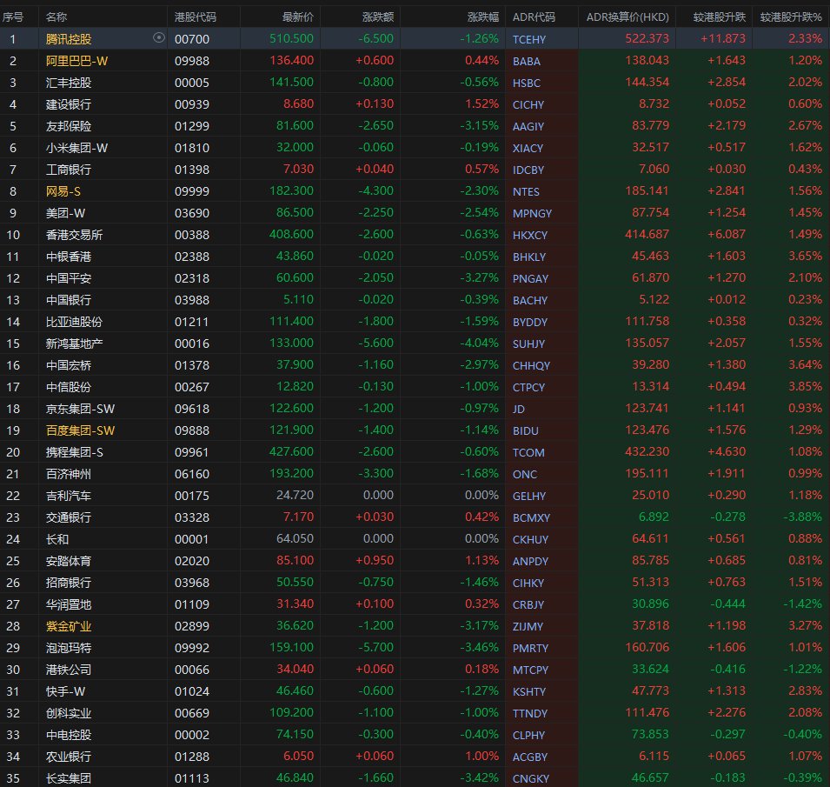Select the 中信股份 stock name
This screenshot has height=787, width=830.
(x=69, y=387)
